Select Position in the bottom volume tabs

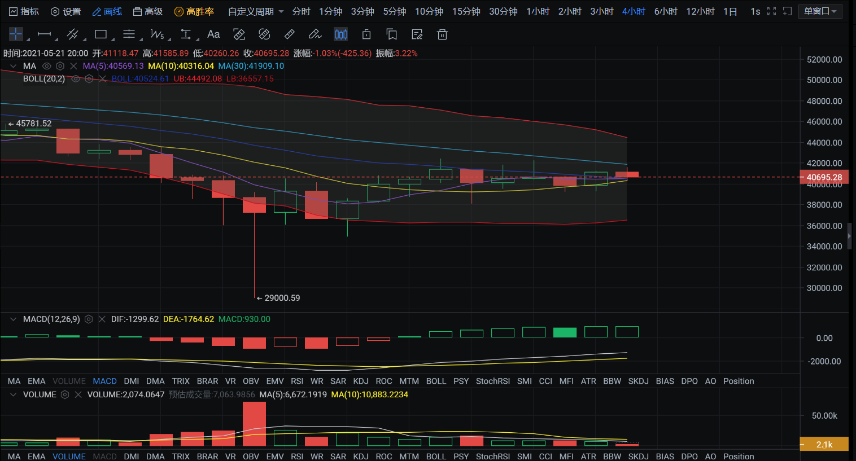[x=739, y=456]
